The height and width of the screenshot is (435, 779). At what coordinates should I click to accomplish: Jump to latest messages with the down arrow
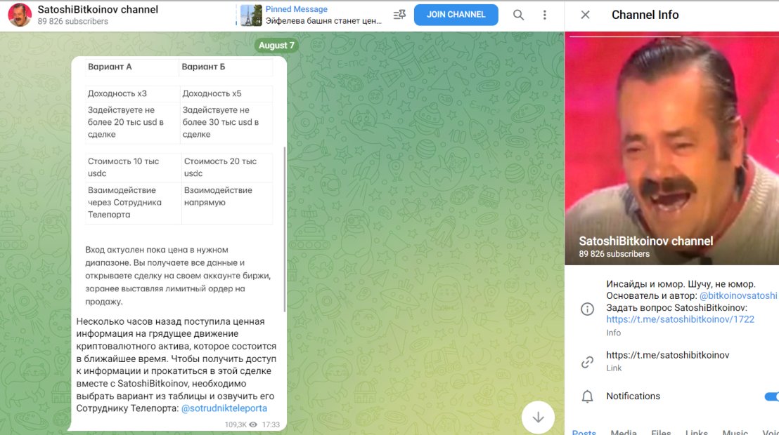click(538, 417)
